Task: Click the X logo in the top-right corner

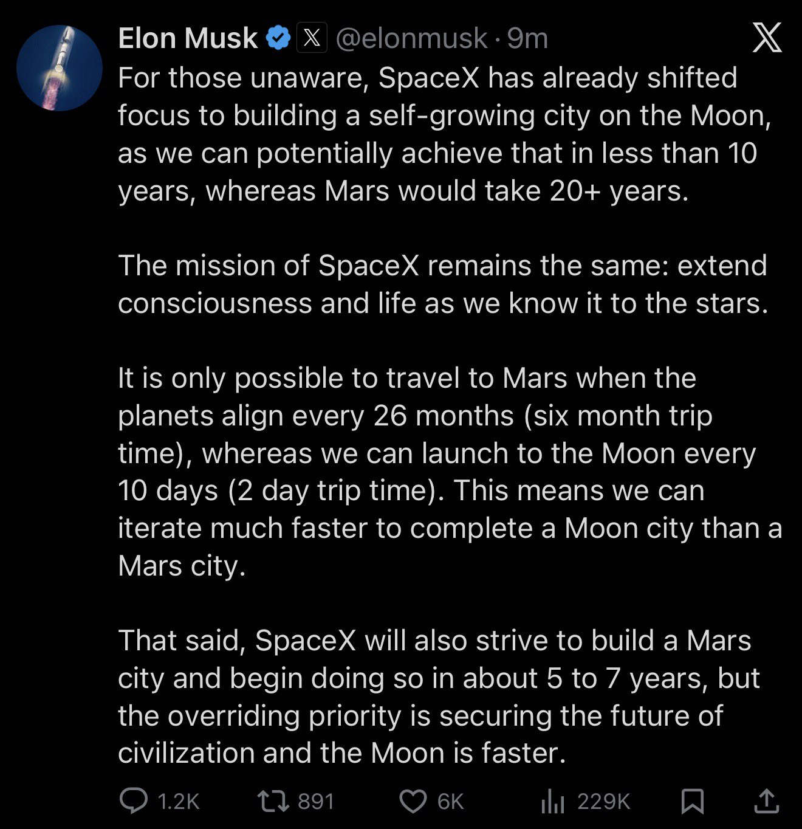Action: [x=767, y=39]
